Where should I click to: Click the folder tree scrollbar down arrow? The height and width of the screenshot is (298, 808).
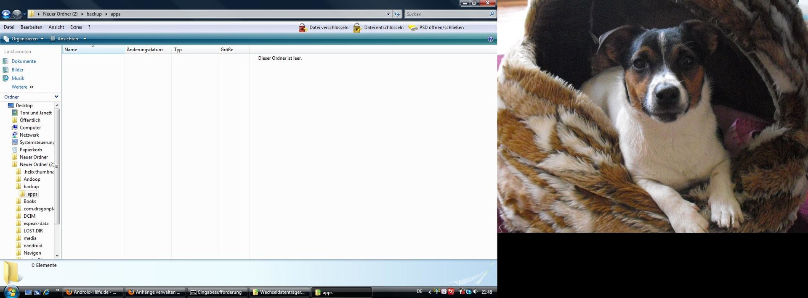(x=57, y=256)
